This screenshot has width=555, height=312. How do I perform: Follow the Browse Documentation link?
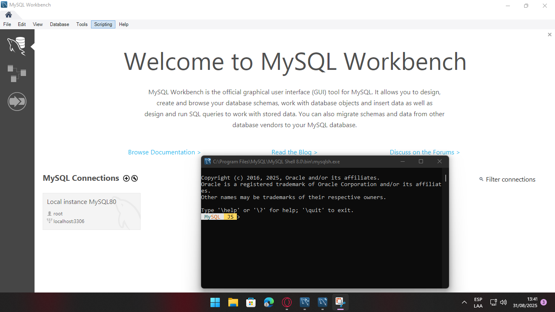pos(164,152)
